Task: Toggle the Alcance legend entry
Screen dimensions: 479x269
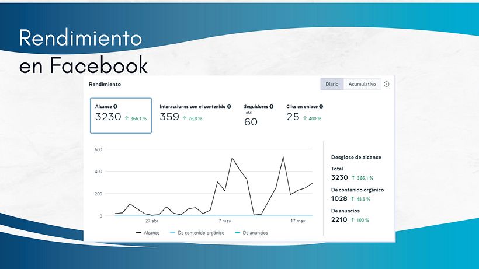Action: [x=148, y=233]
